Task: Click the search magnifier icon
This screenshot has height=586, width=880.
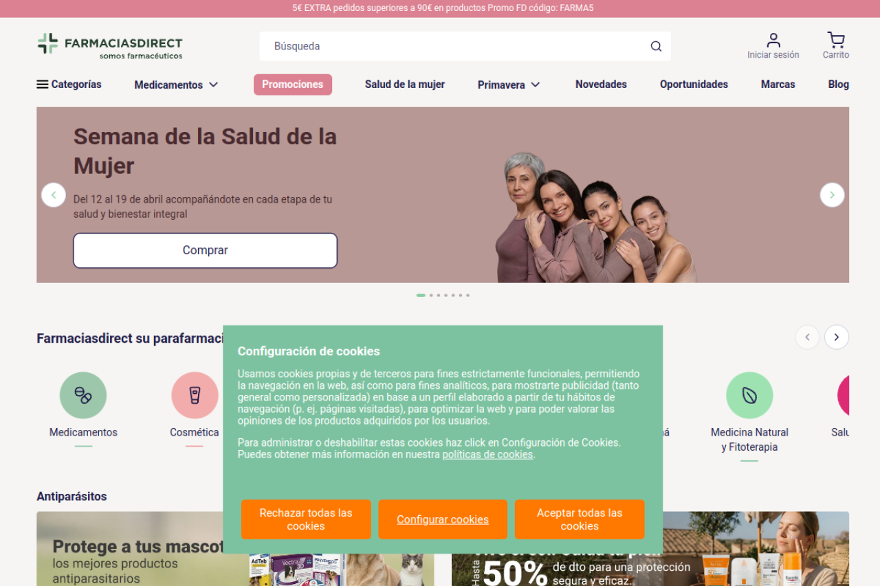Action: coord(656,46)
